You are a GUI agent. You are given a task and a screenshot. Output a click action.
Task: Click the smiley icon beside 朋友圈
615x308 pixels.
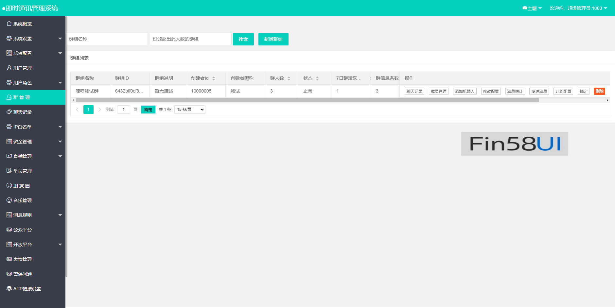[x=9, y=185]
